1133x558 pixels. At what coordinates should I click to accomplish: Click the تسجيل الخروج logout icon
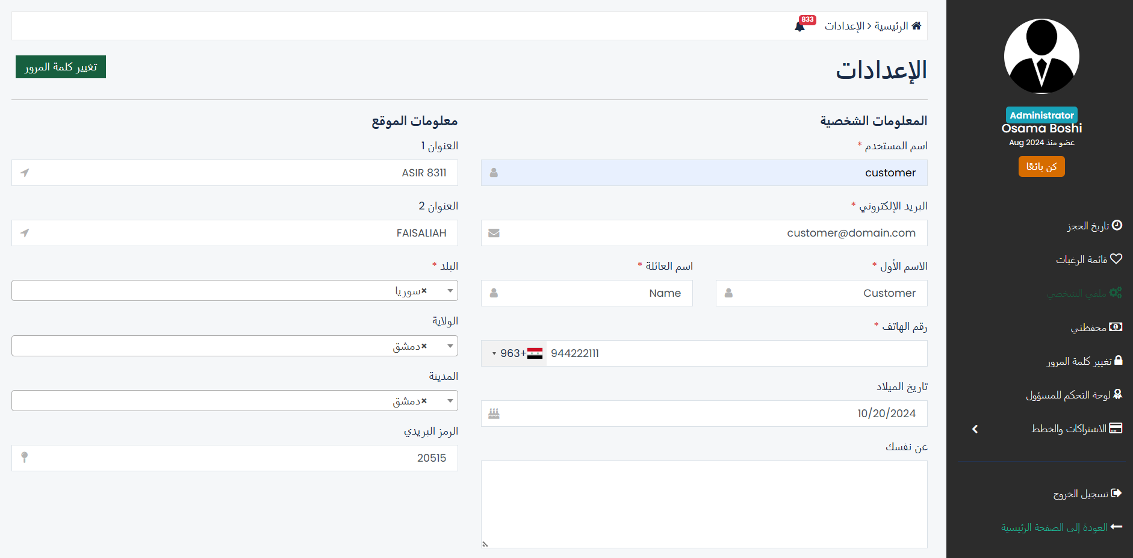(x=1116, y=493)
